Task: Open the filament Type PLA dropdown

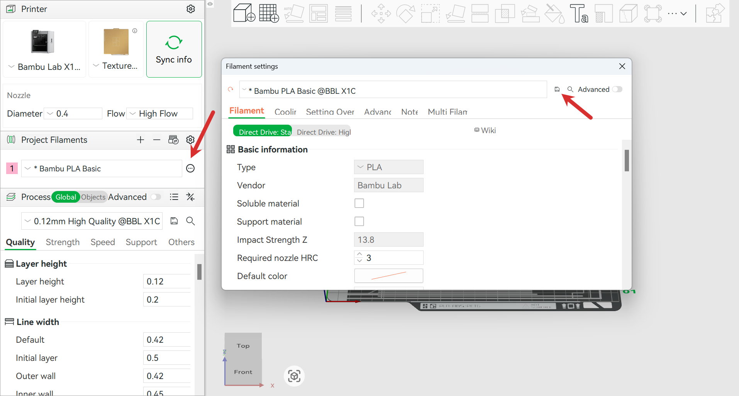Action: point(388,167)
